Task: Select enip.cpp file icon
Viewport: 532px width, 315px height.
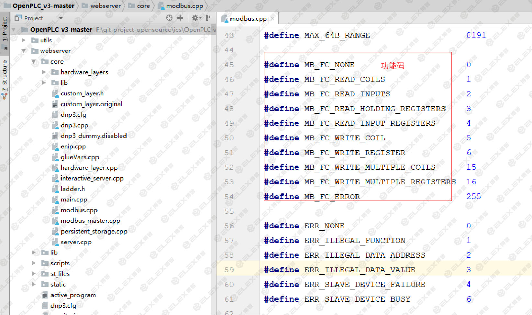Action: [x=55, y=147]
